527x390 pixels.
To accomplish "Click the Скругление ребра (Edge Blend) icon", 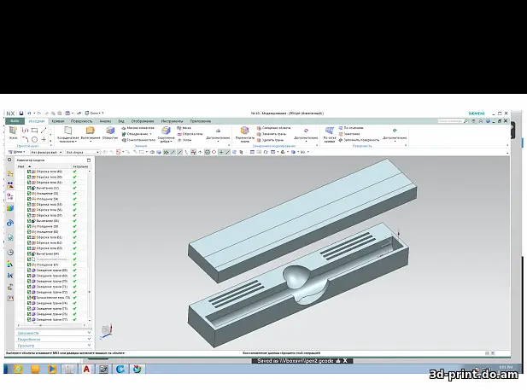I will click(167, 131).
